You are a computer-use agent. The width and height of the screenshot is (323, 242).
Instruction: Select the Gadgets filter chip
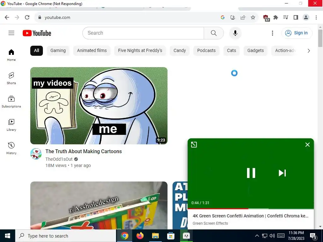pyautogui.click(x=255, y=51)
